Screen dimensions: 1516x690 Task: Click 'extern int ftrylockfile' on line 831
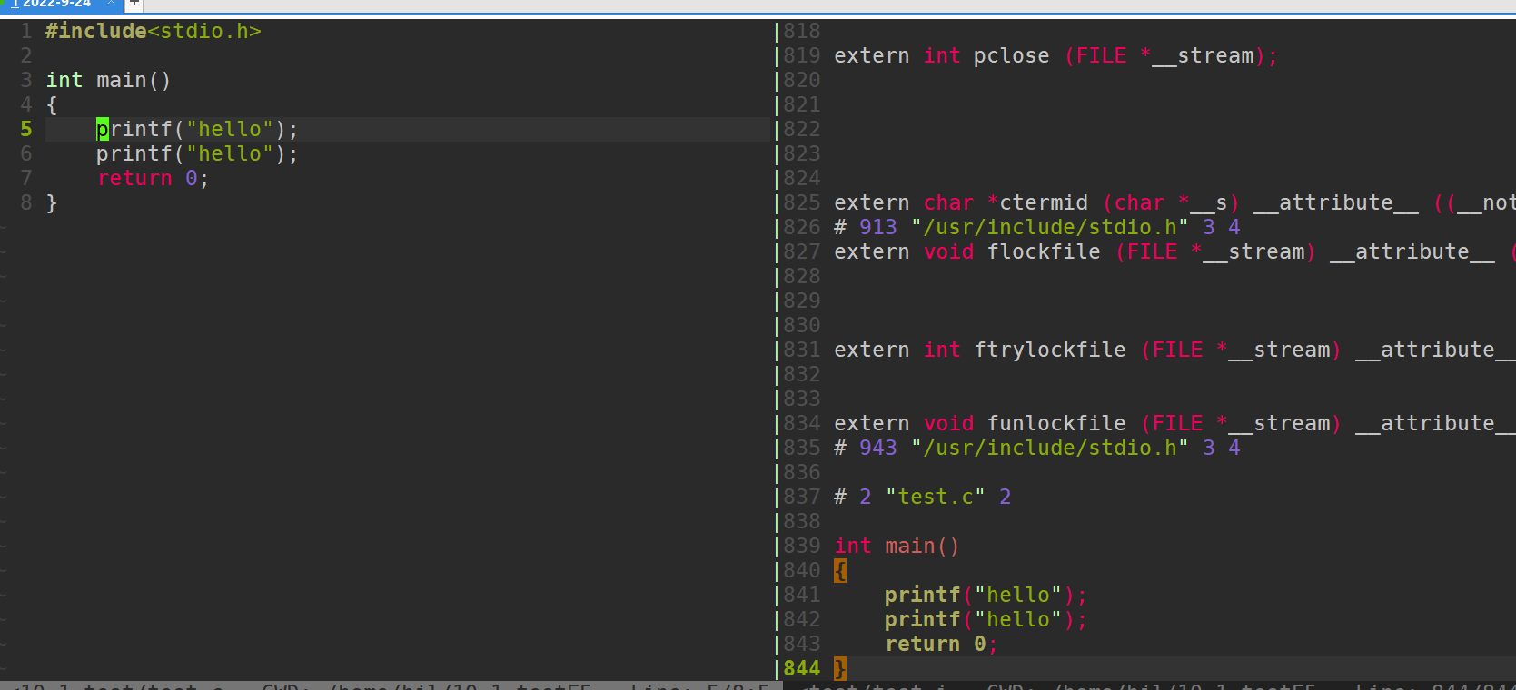979,350
